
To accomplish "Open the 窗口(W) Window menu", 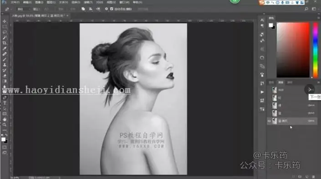I will tap(124, 2).
